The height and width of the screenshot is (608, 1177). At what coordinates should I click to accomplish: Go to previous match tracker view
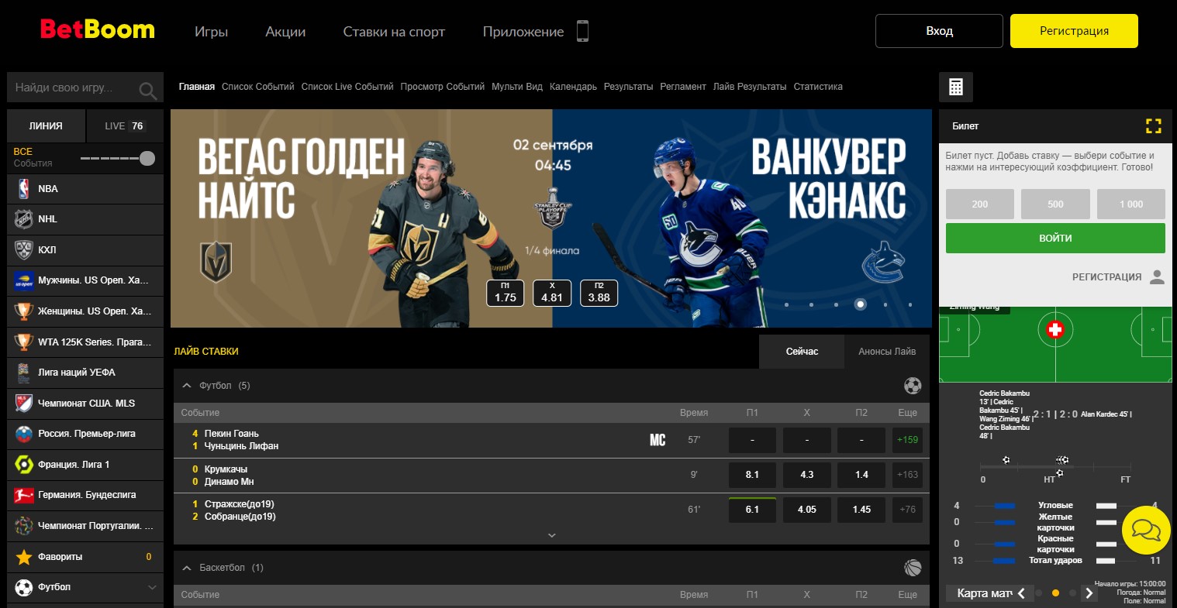[1021, 593]
